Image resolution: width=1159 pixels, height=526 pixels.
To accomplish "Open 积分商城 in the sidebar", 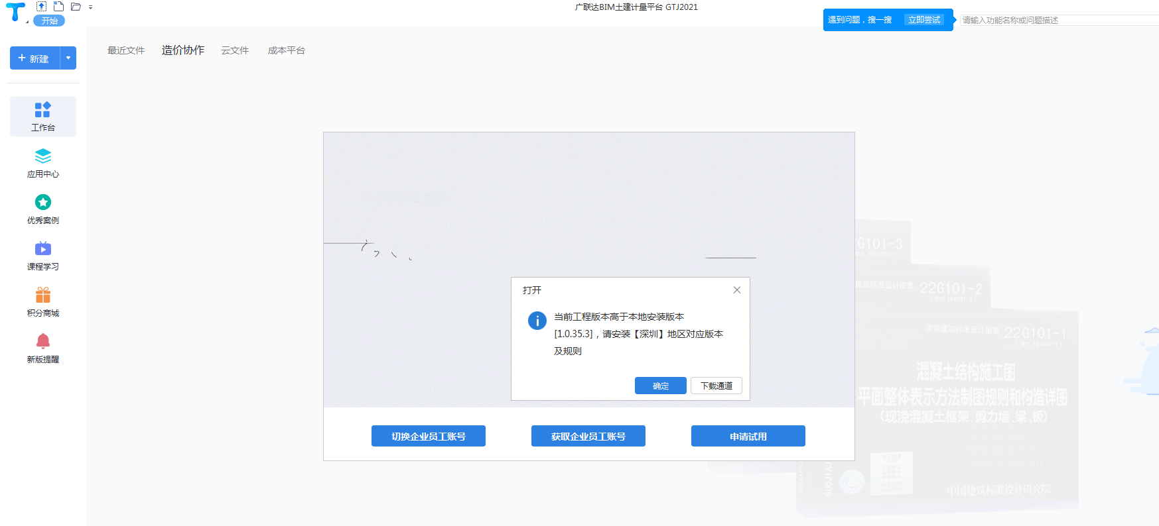I will 43,302.
